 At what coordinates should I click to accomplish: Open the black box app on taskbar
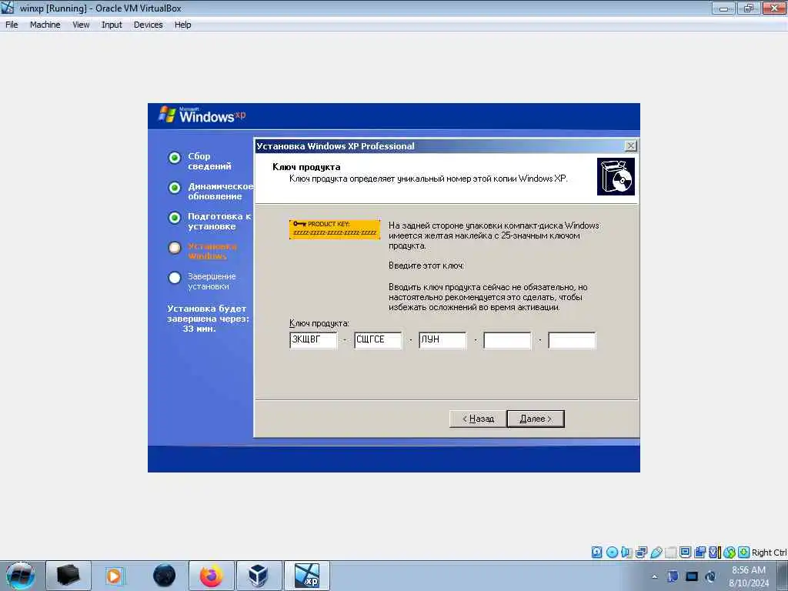(68, 576)
